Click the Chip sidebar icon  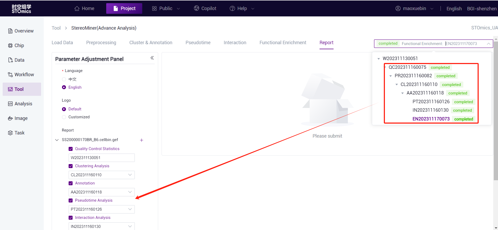click(x=10, y=46)
